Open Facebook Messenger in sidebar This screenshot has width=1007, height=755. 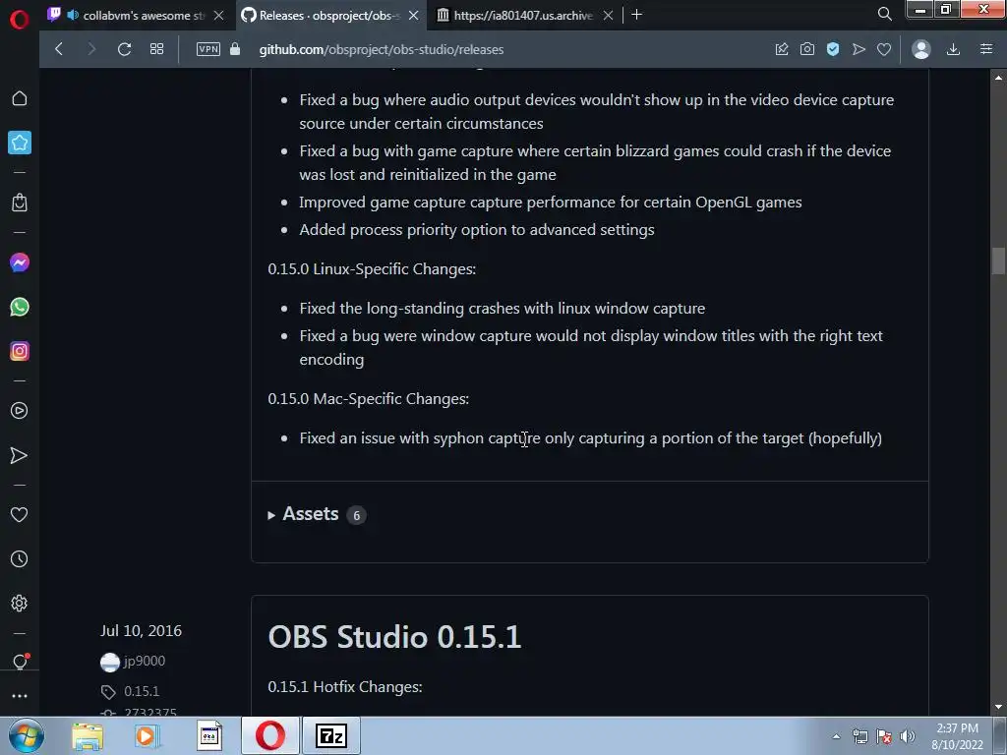click(x=20, y=262)
